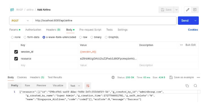This screenshot has height=106, width=207.
Task: Select the response Body tab
Action: (x=11, y=77)
